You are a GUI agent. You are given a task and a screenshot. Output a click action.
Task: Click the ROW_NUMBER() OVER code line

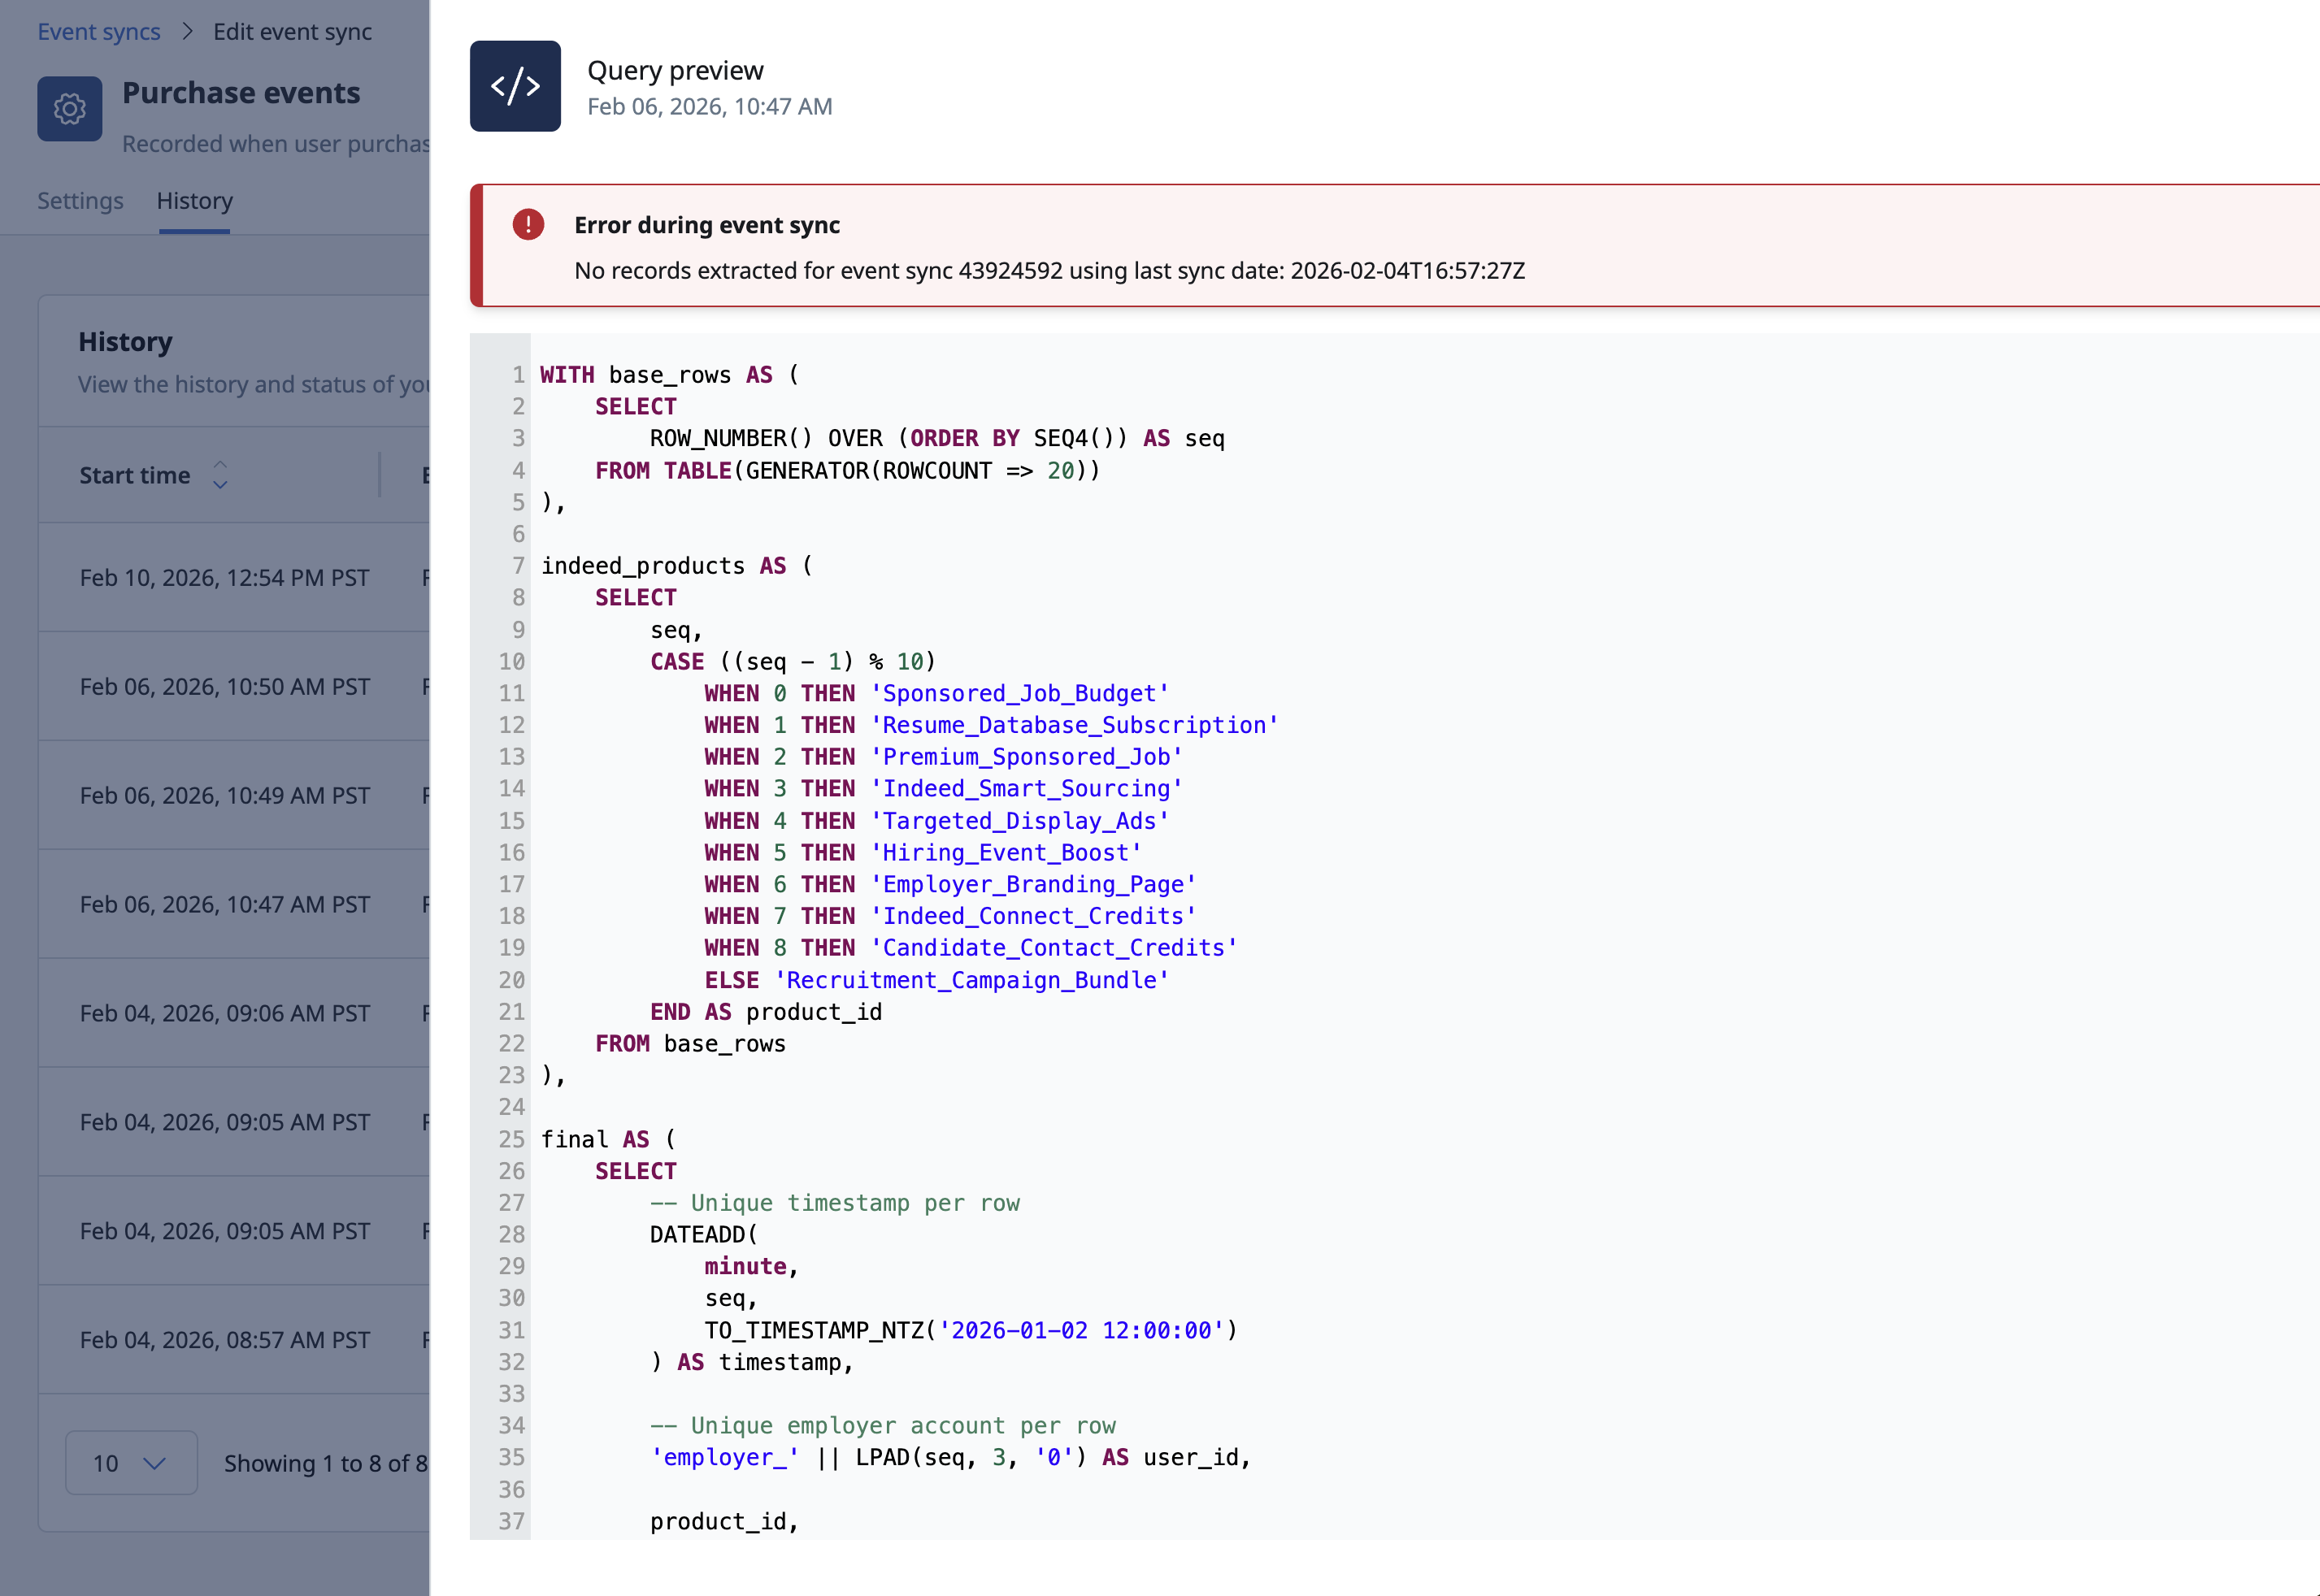(937, 439)
